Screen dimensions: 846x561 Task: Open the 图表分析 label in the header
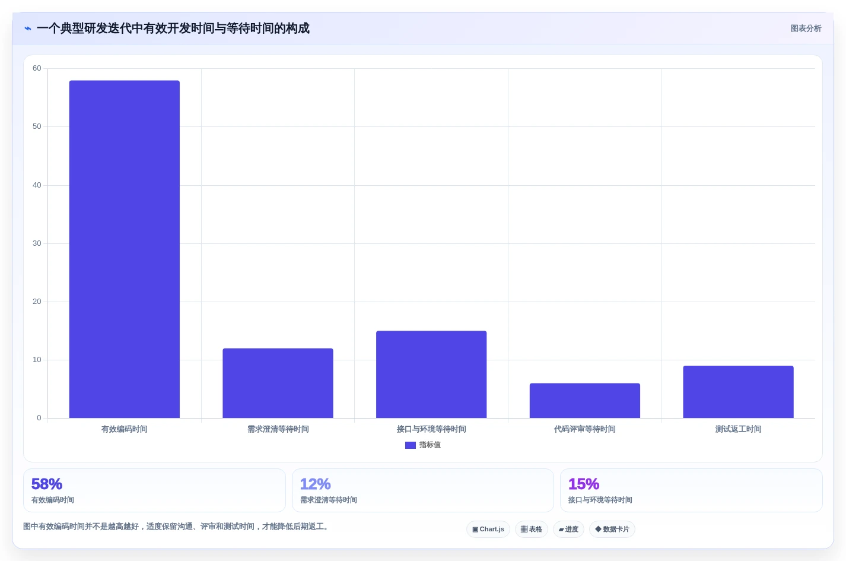pyautogui.click(x=806, y=28)
